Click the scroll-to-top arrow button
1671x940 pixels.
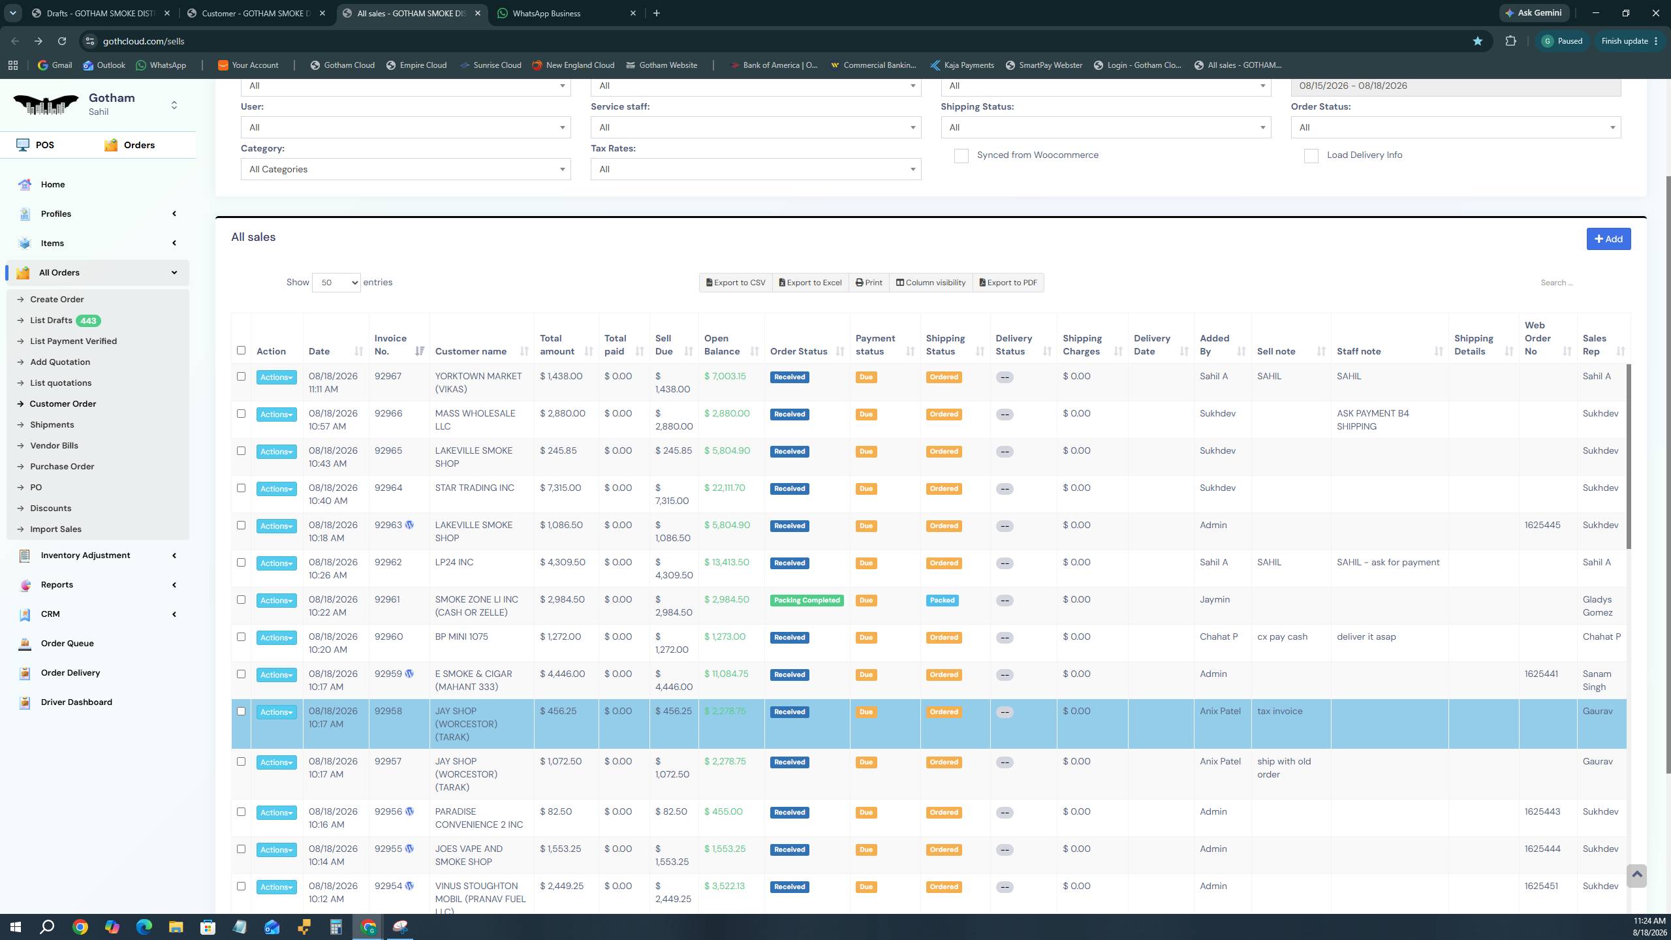[x=1636, y=875]
